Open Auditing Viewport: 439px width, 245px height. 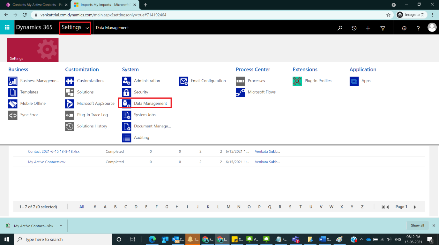tap(141, 137)
